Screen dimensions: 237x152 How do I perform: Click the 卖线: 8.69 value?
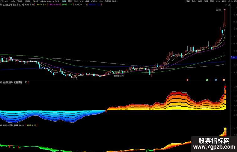32,125
